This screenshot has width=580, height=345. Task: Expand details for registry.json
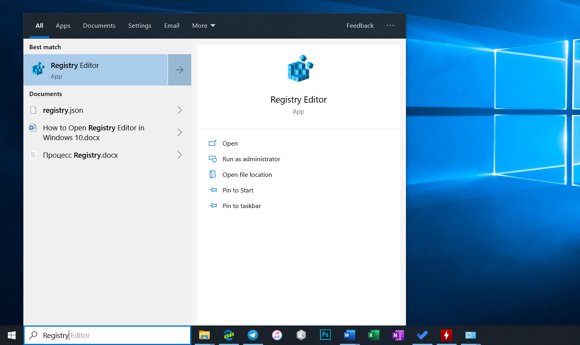coord(180,110)
